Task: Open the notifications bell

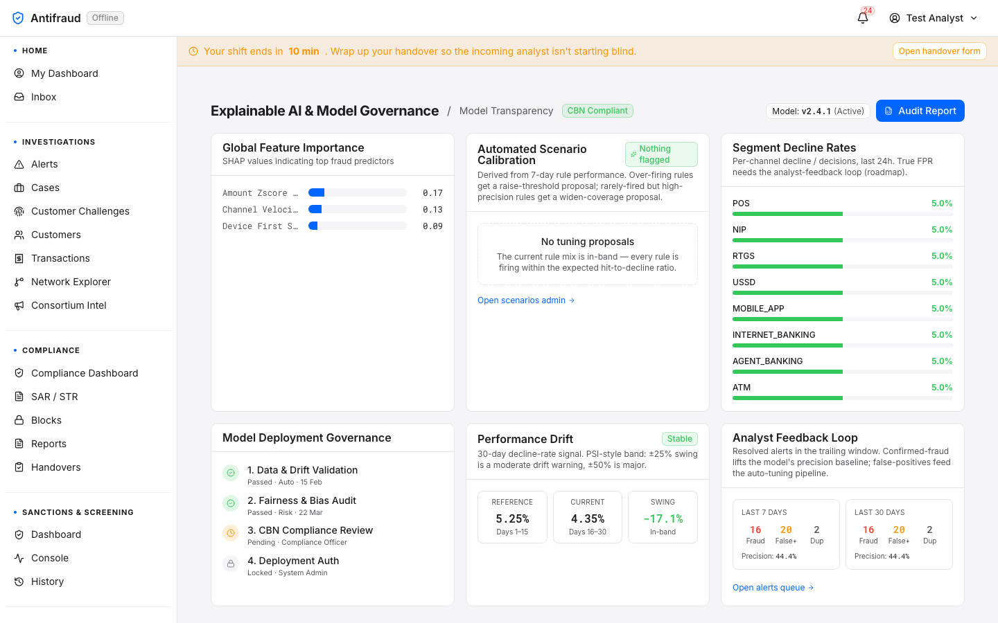Action: (863, 18)
